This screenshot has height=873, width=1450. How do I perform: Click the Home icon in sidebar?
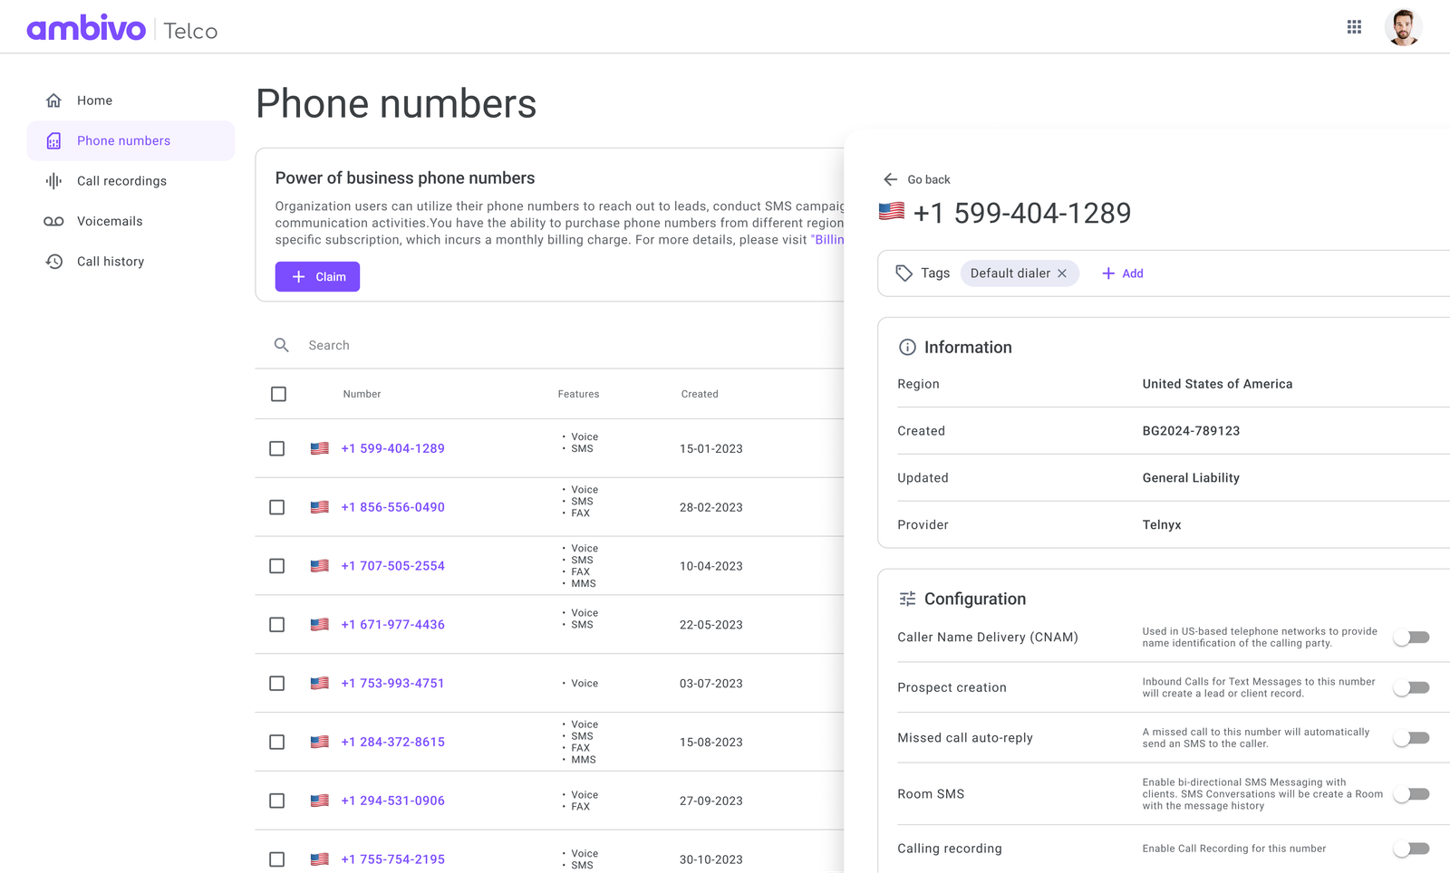pos(53,100)
